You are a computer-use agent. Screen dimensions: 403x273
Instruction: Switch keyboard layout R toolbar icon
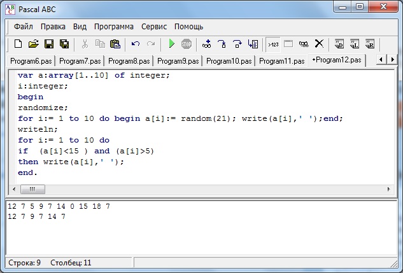coord(370,44)
